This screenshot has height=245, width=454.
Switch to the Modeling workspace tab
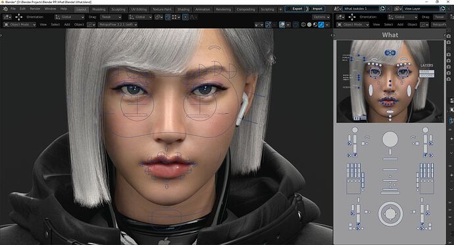(99, 9)
